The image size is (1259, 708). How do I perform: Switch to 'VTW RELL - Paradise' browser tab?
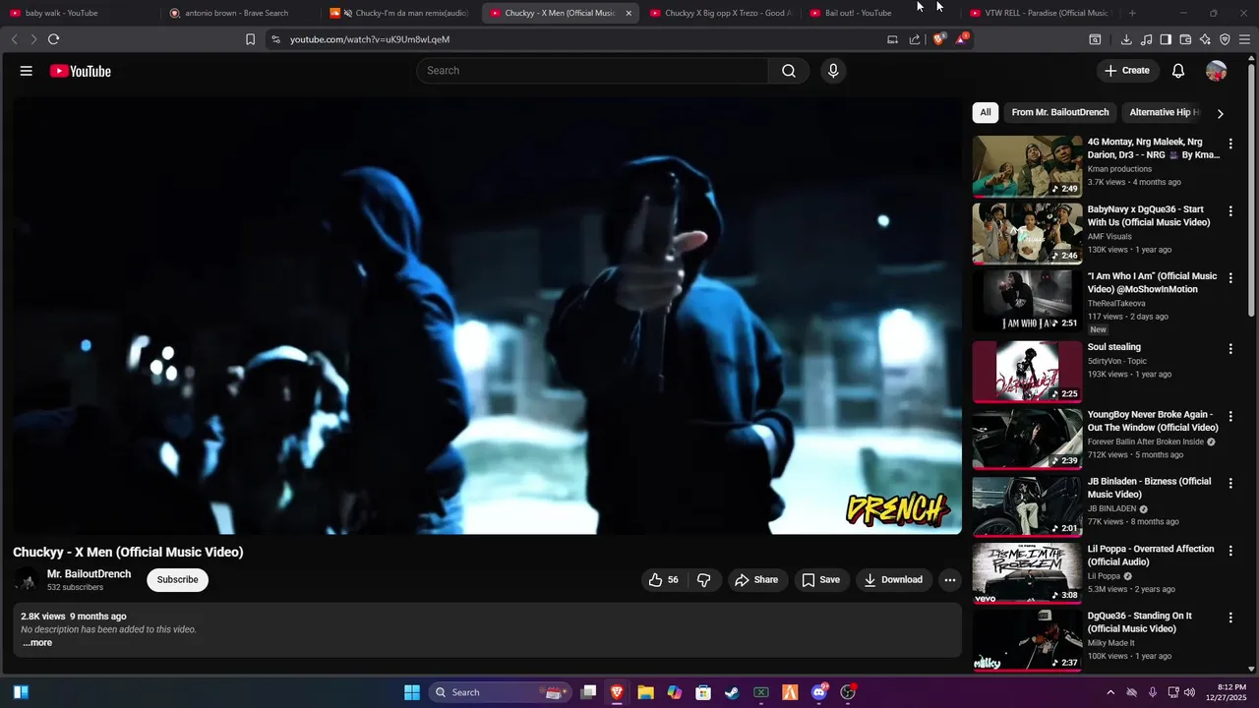click(x=1041, y=13)
